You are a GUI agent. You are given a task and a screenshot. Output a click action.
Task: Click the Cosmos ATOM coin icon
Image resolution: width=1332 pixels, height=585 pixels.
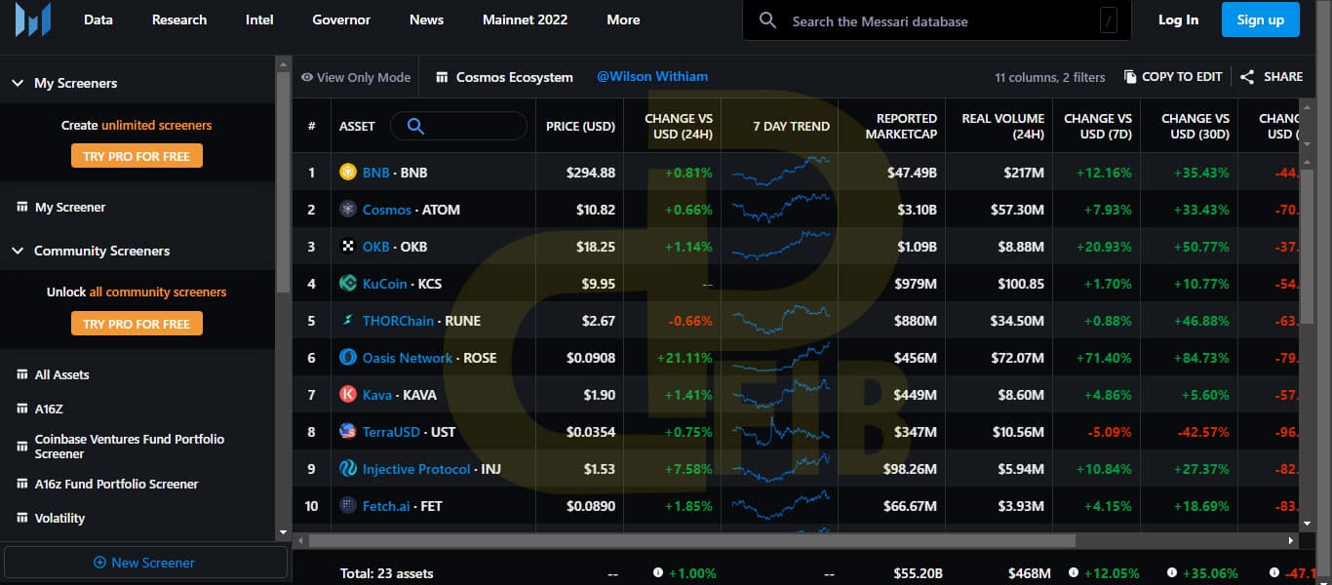click(348, 210)
